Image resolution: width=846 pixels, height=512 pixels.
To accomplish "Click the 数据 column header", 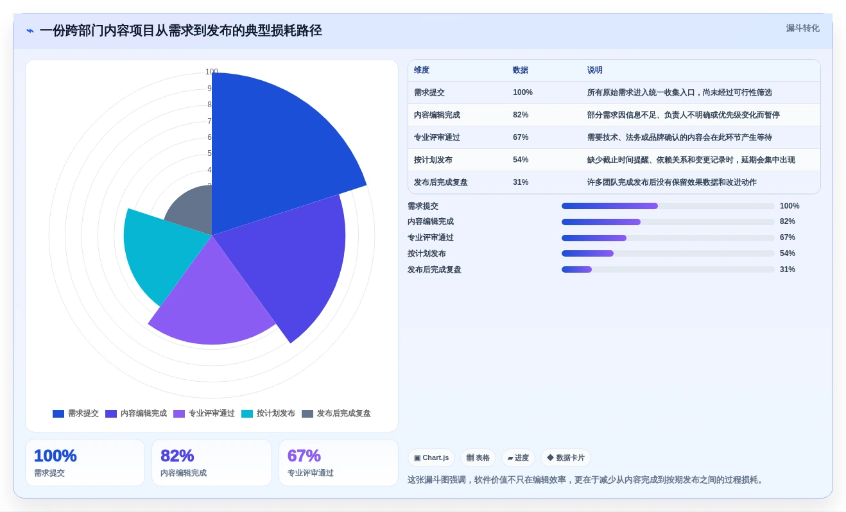I will pos(521,71).
